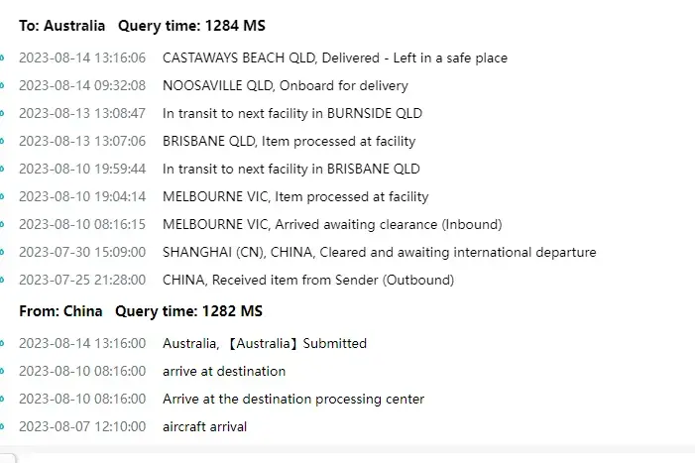Select the "aircraft arrival" event
695x463 pixels.
pyautogui.click(x=204, y=426)
